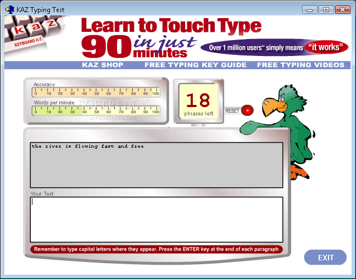Open FREE TYPING KEY GUIDE link
The image size is (356, 279).
coord(196,65)
